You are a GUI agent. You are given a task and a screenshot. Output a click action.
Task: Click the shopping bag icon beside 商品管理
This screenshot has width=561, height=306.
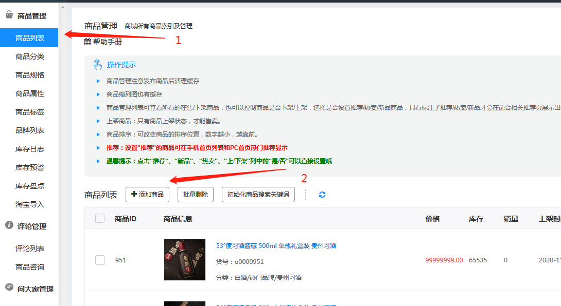tap(9, 15)
